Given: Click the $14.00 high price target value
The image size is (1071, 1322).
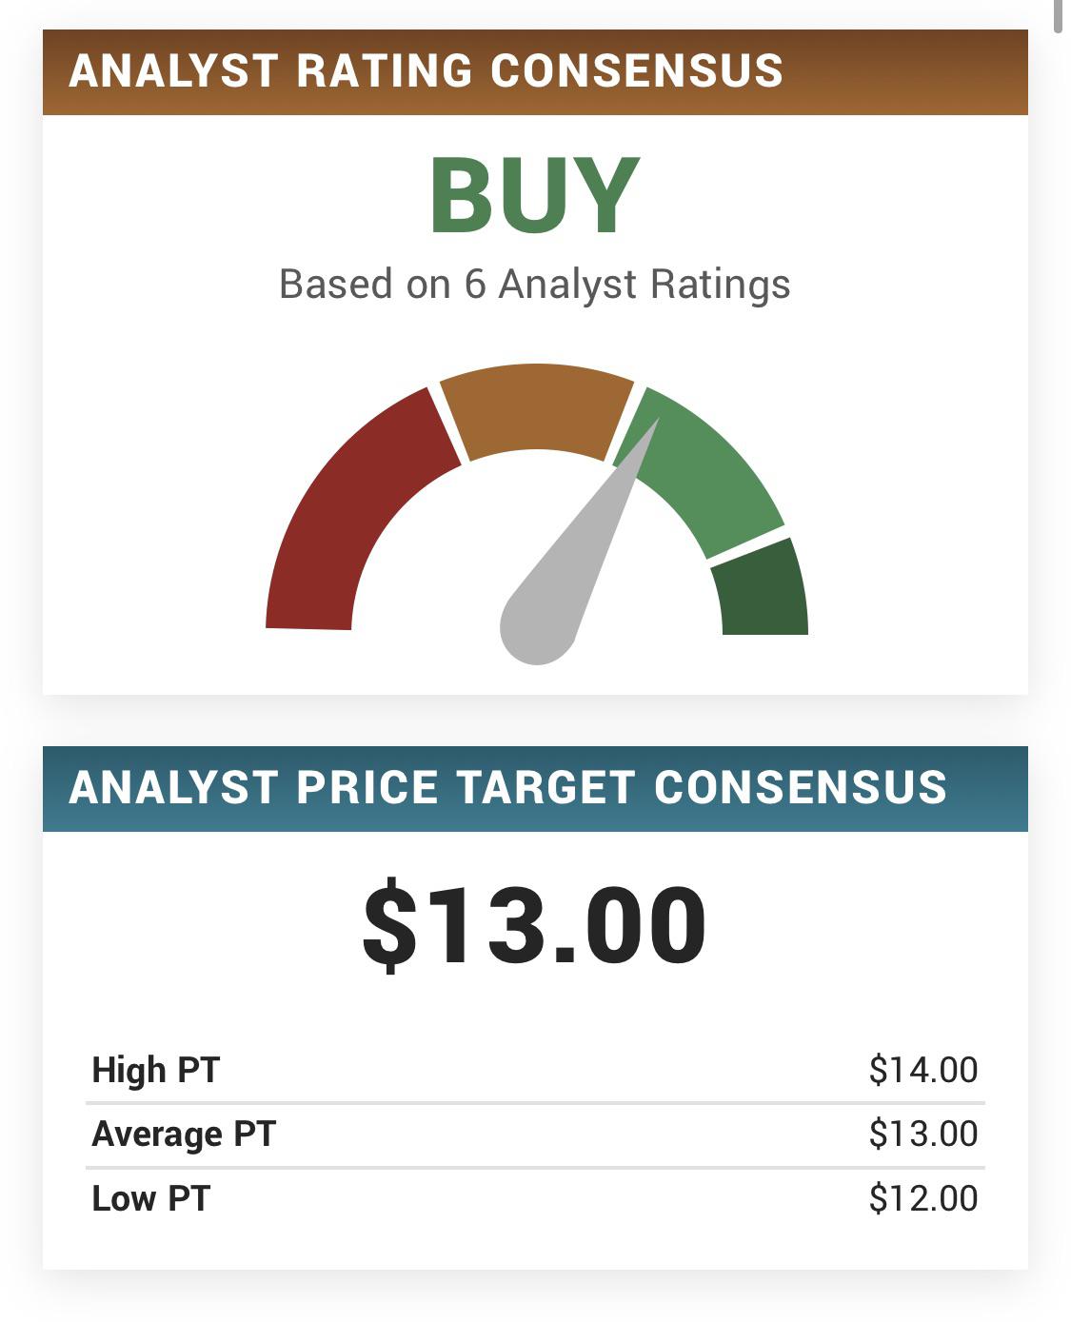Looking at the screenshot, I should click(x=922, y=1070).
